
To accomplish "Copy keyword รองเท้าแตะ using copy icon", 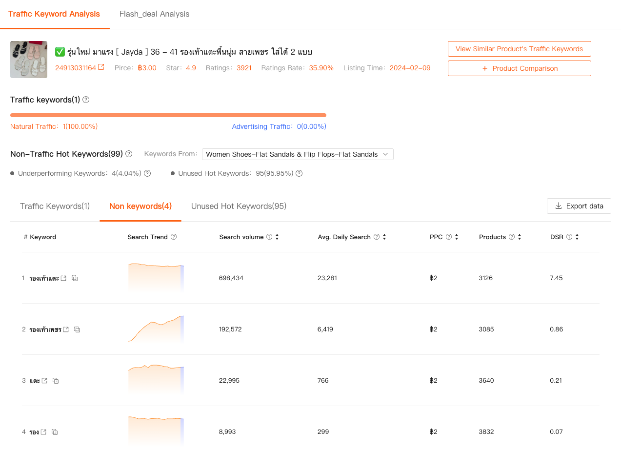I will (75, 278).
